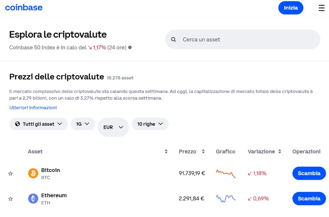
Task: Sort by Asset column arrows
Action: 166,152
